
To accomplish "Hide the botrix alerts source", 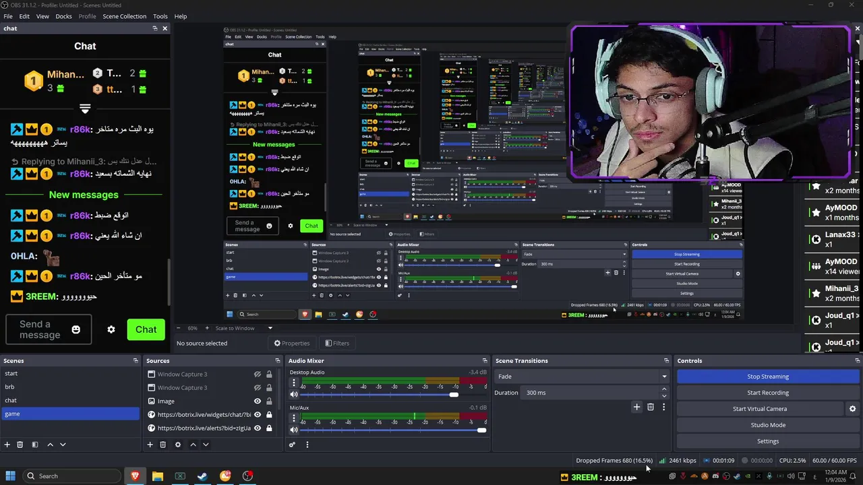I will 258,428.
